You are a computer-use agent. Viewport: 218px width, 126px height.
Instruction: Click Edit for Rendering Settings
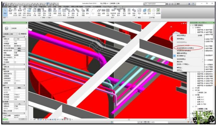(20, 88)
